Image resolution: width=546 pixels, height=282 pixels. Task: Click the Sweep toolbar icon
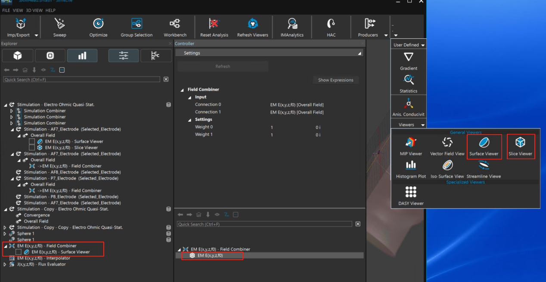(59, 24)
